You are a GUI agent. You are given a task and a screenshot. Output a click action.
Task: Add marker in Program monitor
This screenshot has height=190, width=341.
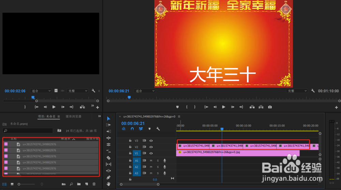(x=177, y=107)
